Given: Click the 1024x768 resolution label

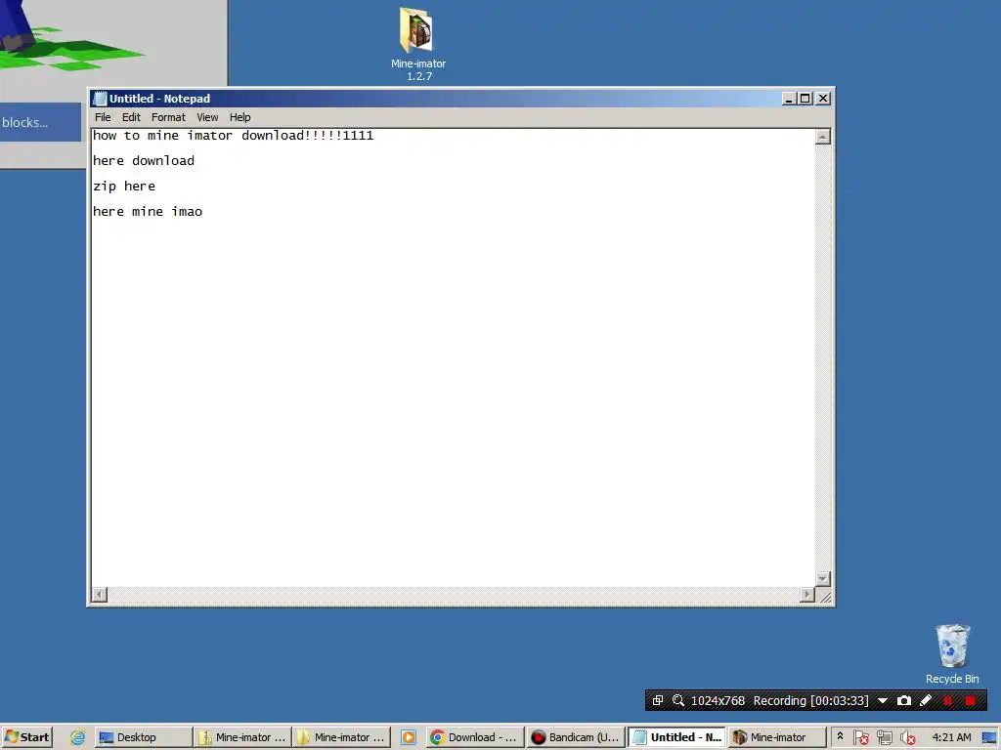Looking at the screenshot, I should 718,700.
